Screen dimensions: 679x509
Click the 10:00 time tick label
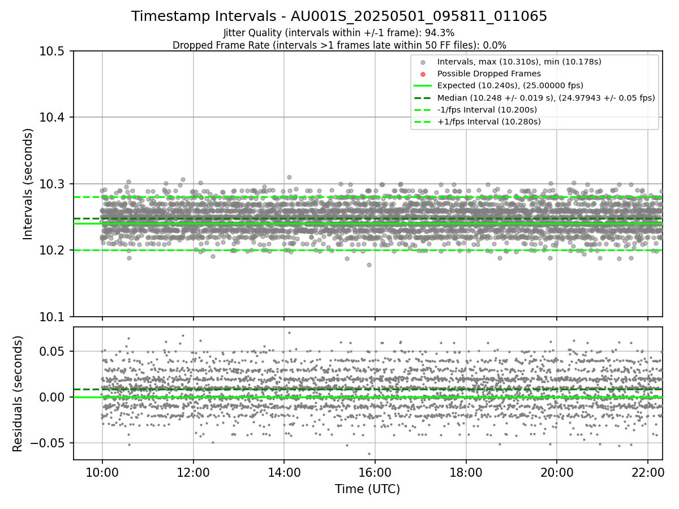click(x=102, y=471)
